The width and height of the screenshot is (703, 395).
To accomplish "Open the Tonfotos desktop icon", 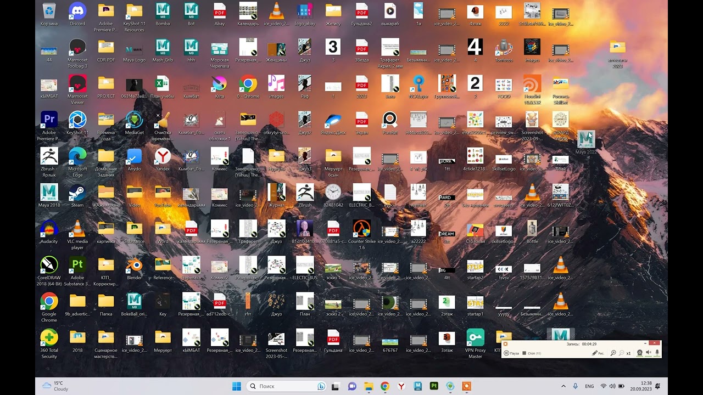I will [x=504, y=51].
